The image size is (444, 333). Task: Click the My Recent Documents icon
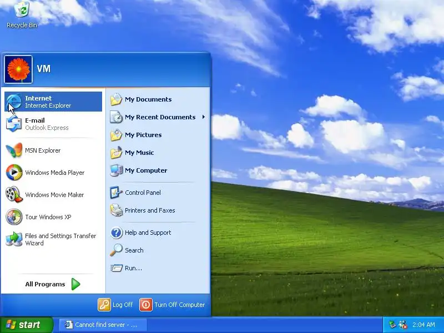116,117
